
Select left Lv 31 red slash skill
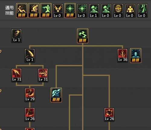point(17,75)
